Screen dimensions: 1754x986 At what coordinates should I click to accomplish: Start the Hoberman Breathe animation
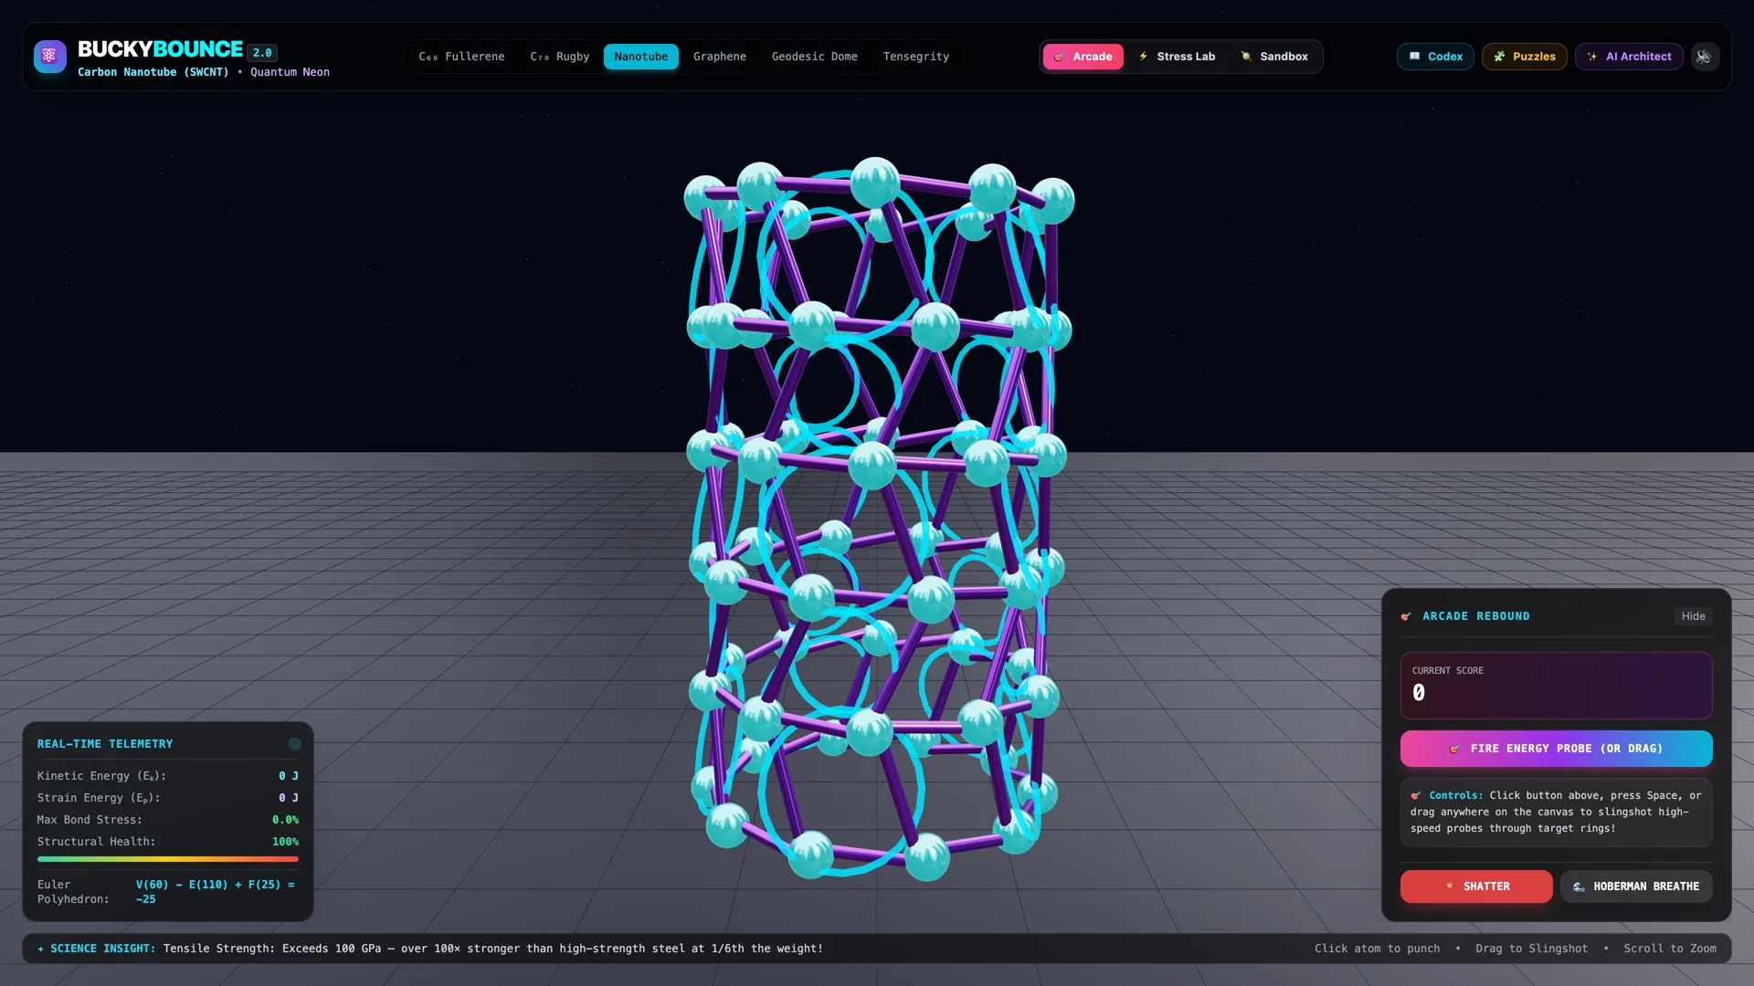[1636, 886]
